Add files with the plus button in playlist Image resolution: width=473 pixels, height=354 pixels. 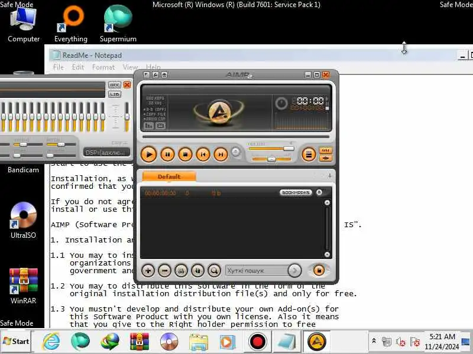148,271
